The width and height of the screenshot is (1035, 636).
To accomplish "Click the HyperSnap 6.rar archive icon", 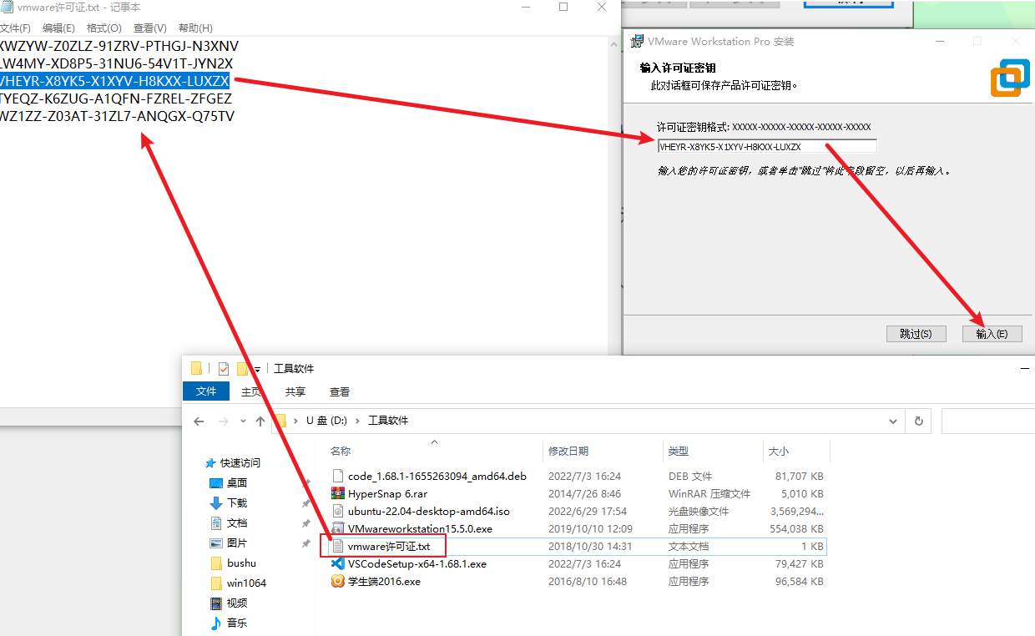I will (x=338, y=493).
